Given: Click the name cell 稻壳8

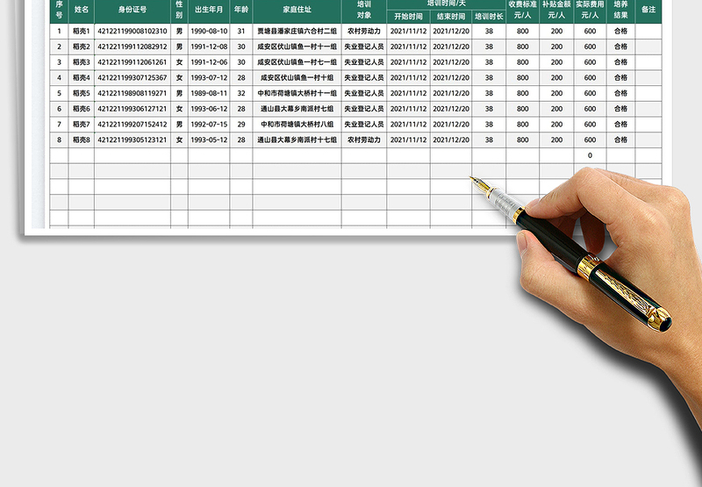Looking at the screenshot, I should point(82,140).
